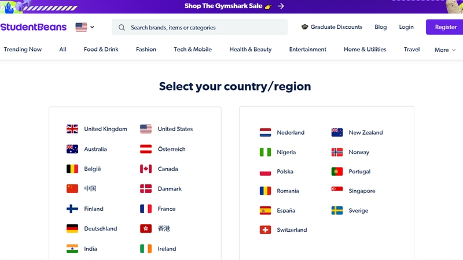463x260 pixels.
Task: Select the Switzerland text link
Action: [292, 229]
